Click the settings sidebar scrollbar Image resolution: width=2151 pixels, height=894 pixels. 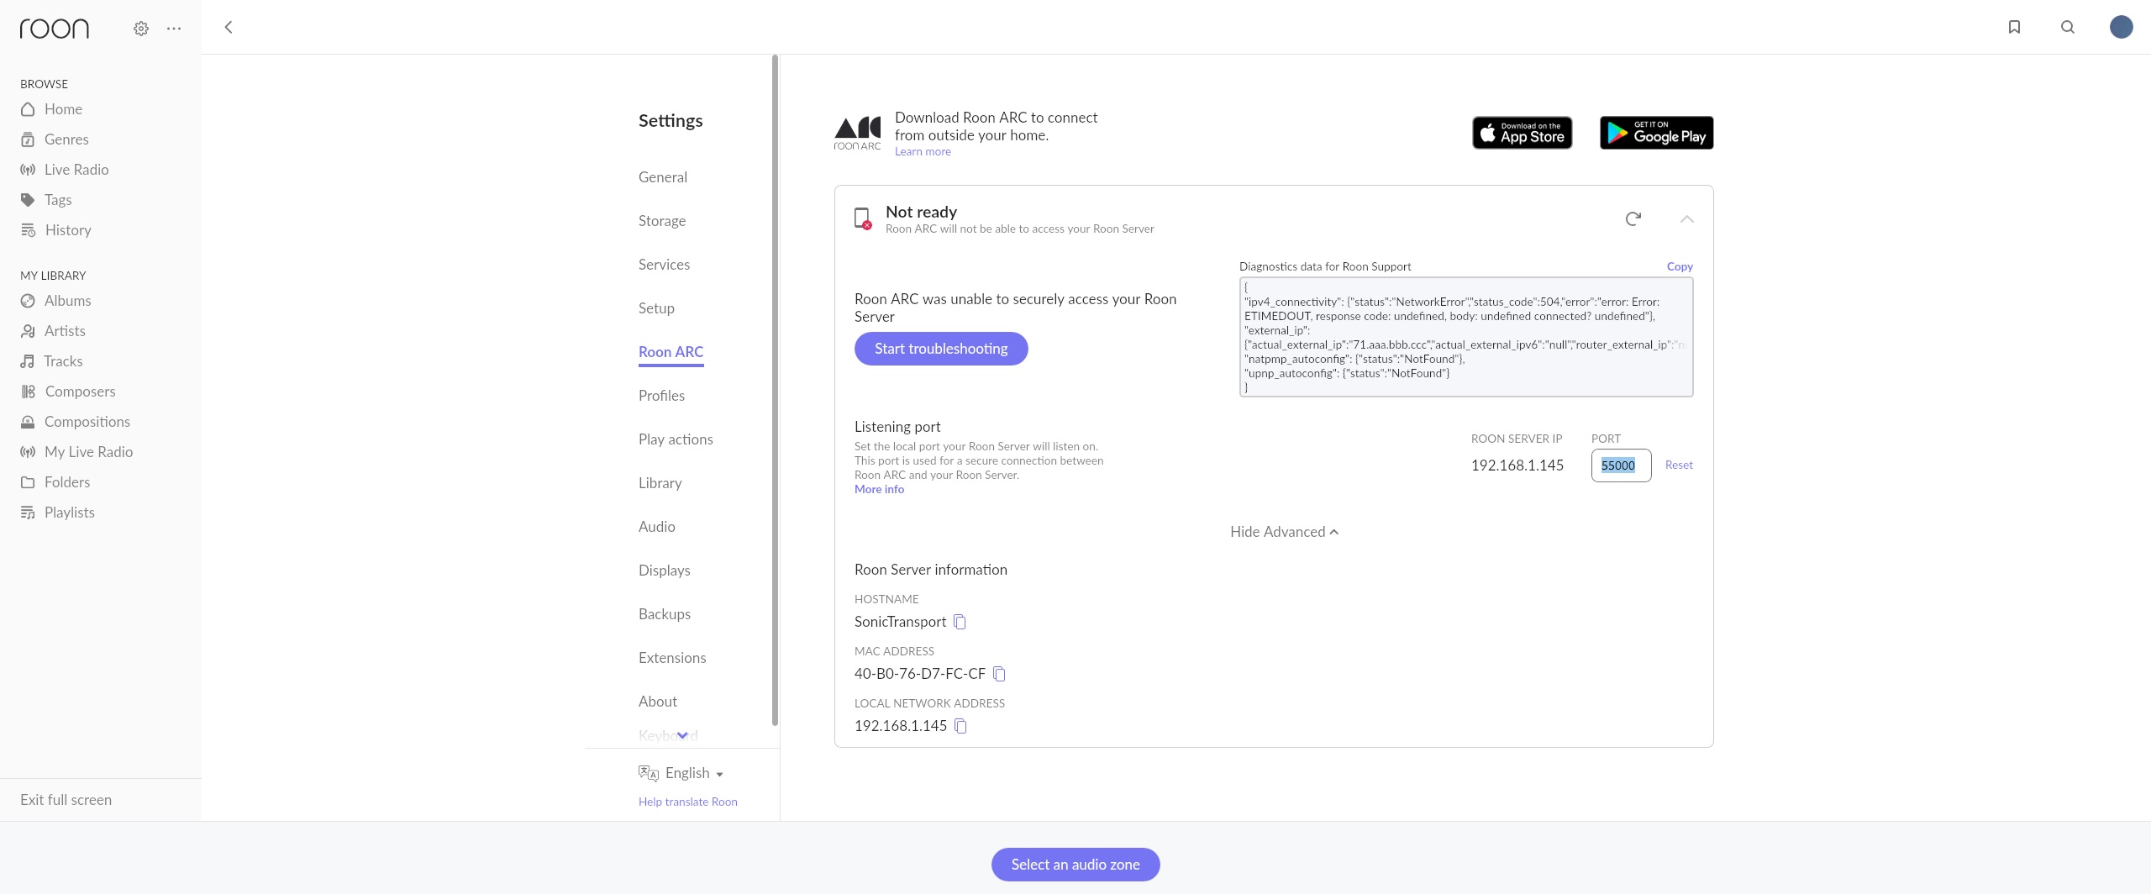775,390
